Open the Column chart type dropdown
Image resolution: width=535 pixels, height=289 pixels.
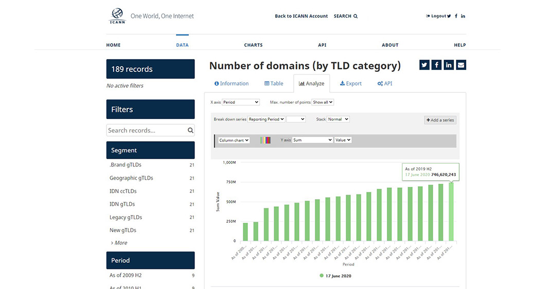click(x=234, y=140)
